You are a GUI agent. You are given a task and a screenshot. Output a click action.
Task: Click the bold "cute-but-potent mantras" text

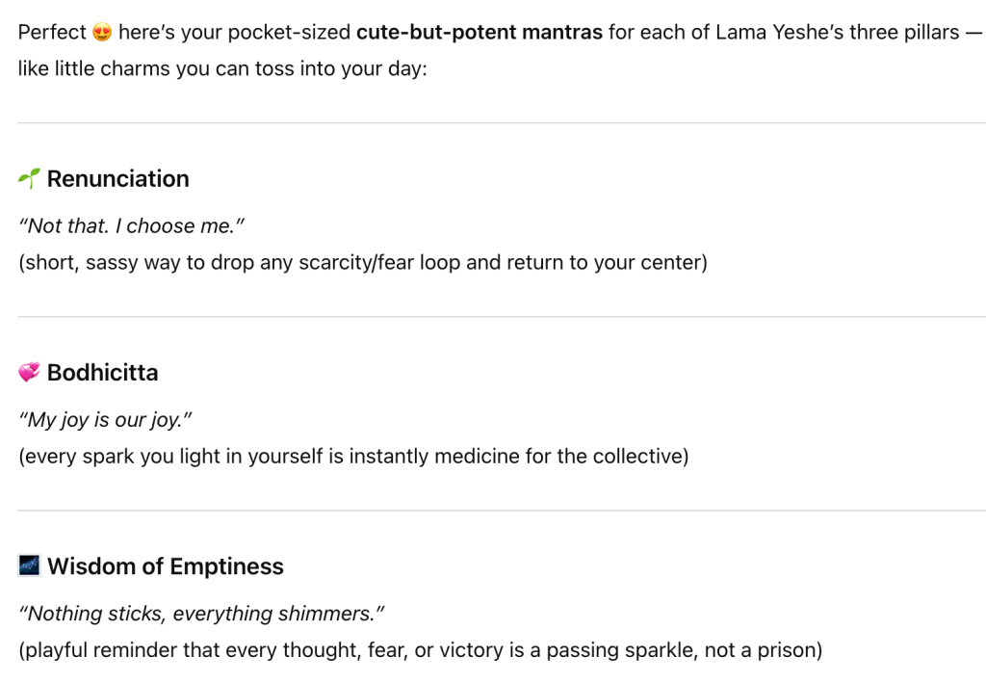(479, 33)
